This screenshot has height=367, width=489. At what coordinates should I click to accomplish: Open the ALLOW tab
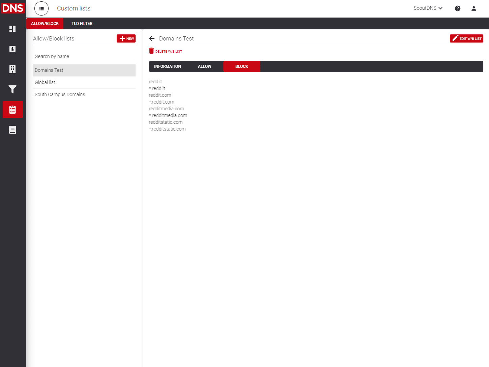pos(205,66)
